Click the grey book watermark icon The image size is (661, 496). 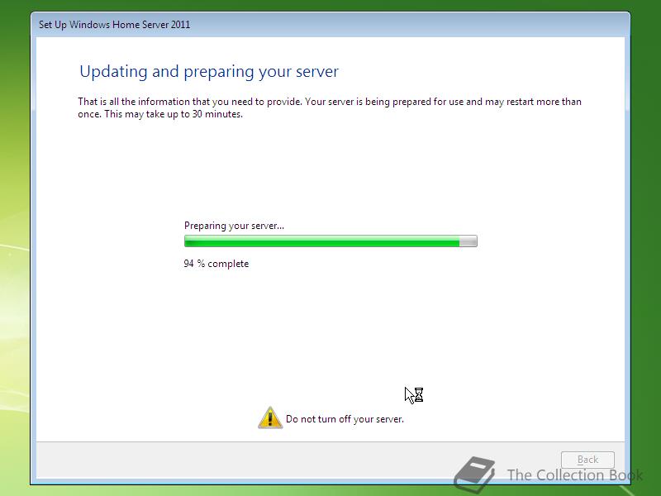click(x=475, y=475)
